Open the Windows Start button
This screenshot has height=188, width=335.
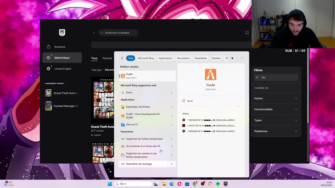point(110,184)
